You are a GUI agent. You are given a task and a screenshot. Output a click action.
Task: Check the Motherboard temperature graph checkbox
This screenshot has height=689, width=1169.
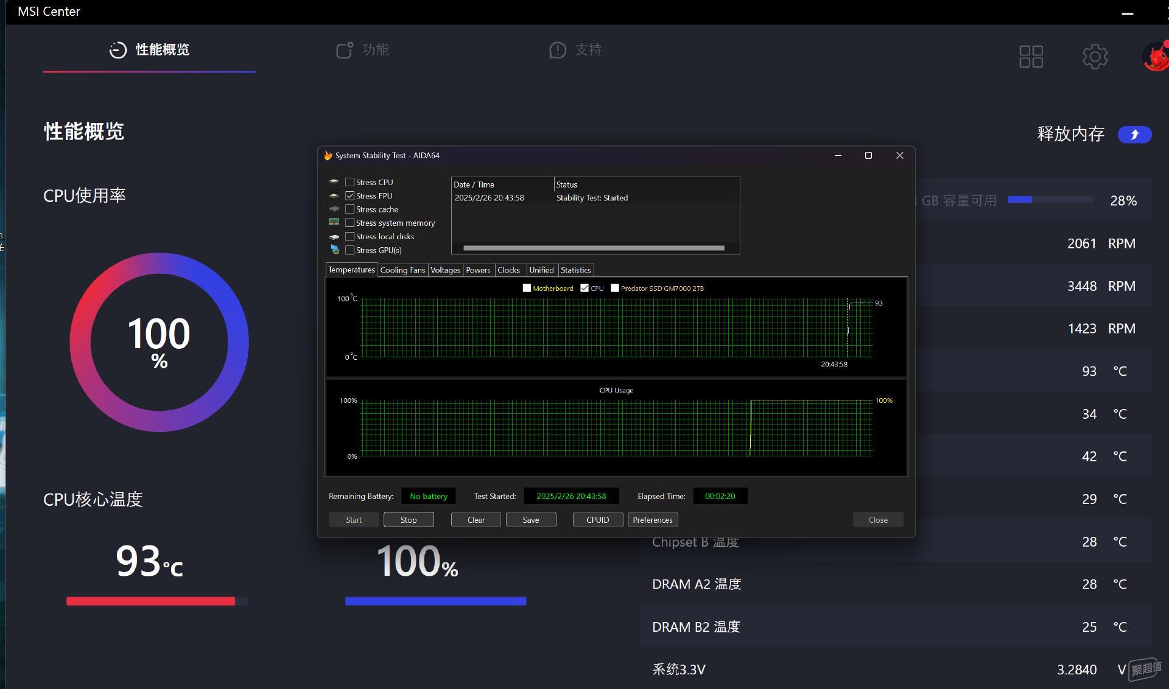(527, 288)
